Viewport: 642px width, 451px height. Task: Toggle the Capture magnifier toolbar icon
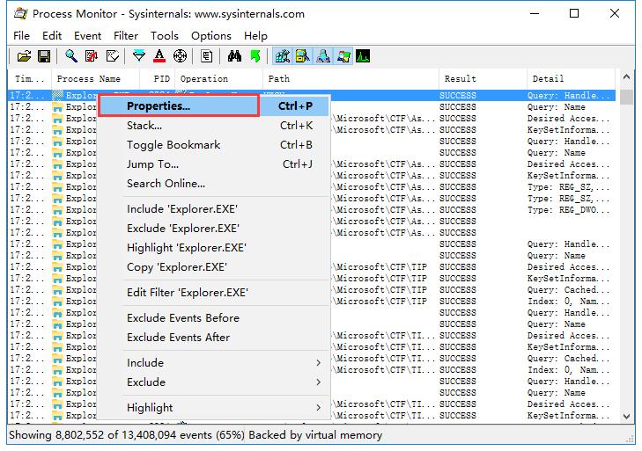(x=70, y=57)
